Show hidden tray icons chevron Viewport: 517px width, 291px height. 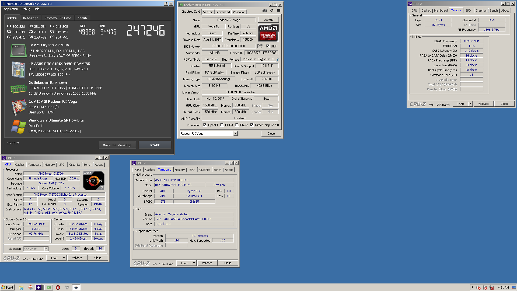tap(473, 287)
